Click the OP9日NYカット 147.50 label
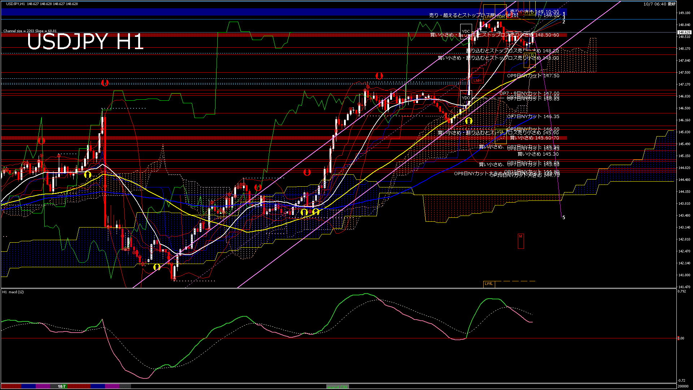 point(533,76)
